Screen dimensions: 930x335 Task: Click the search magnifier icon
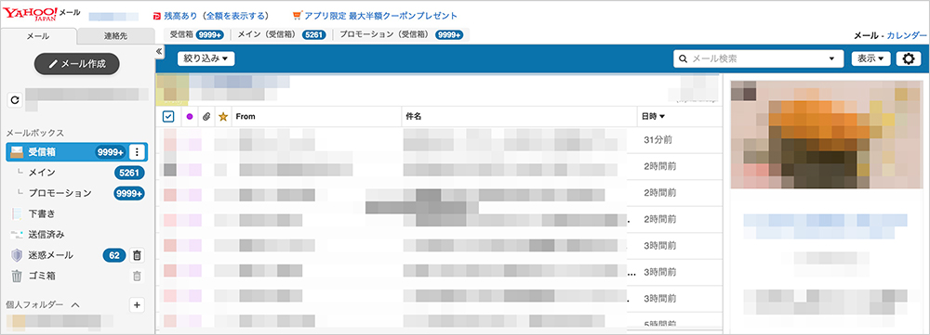(x=683, y=58)
